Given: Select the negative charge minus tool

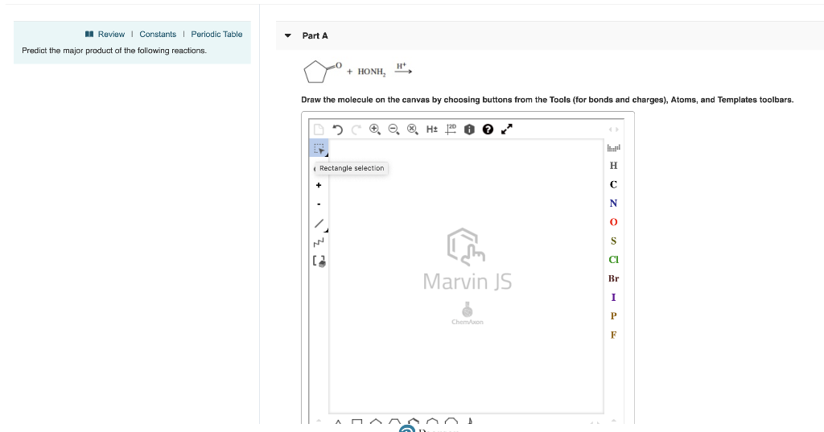Looking at the screenshot, I should [319, 204].
